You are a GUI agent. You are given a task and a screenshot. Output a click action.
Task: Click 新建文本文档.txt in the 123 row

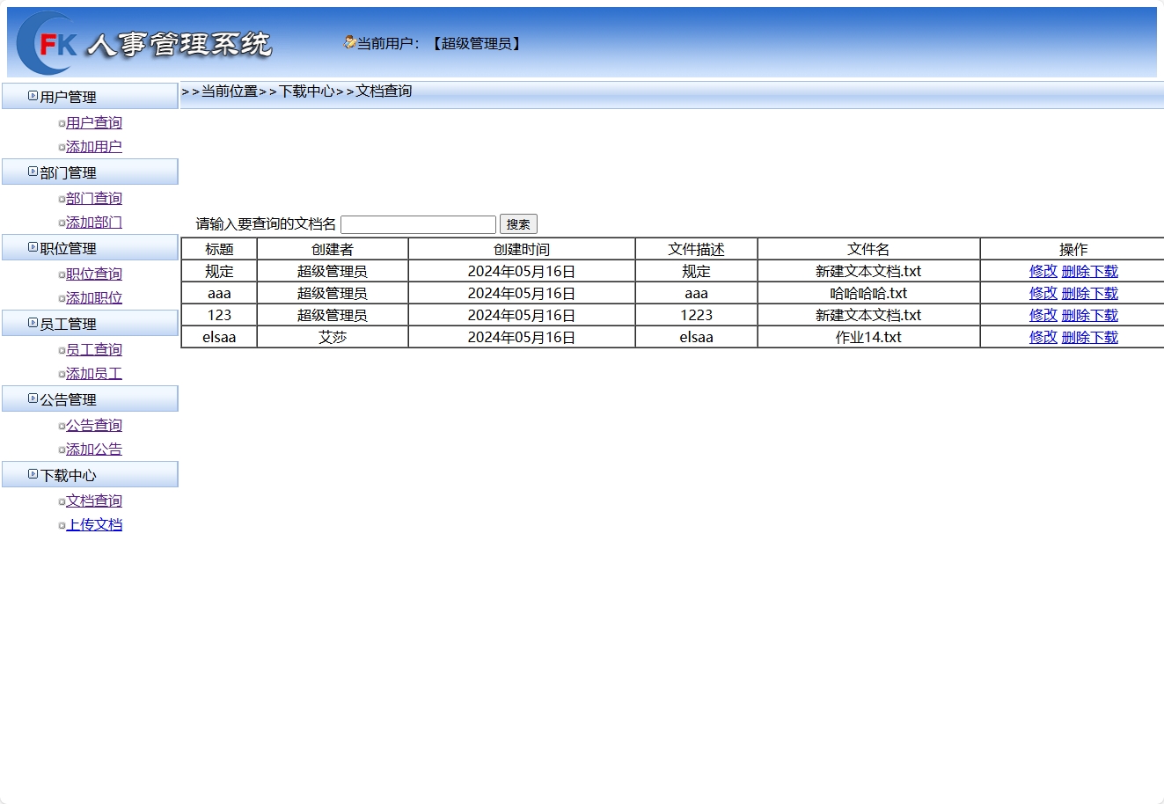pyautogui.click(x=868, y=316)
